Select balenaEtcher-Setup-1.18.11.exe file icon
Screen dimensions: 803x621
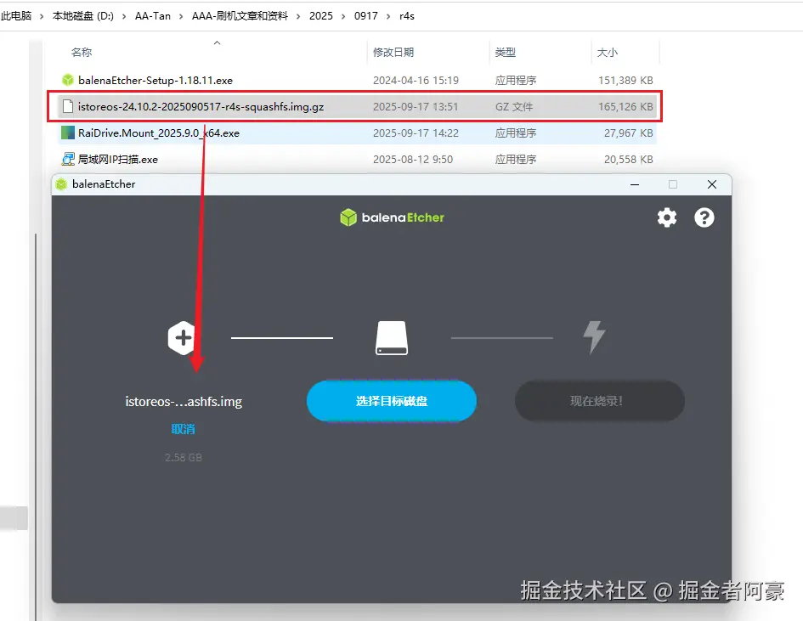68,80
